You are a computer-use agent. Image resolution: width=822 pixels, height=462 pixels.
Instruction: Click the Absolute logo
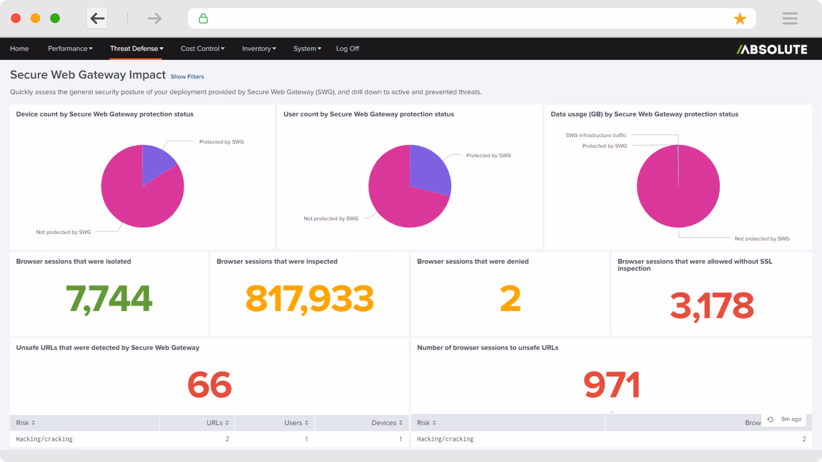pyautogui.click(x=771, y=49)
